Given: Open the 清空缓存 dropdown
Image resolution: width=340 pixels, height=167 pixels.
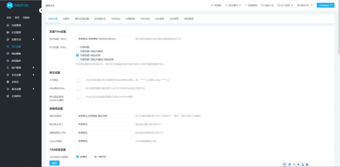Looking at the screenshot, I should (233, 5).
